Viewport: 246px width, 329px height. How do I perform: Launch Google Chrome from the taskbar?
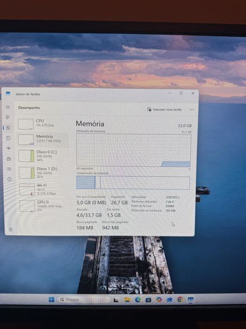click(180, 299)
